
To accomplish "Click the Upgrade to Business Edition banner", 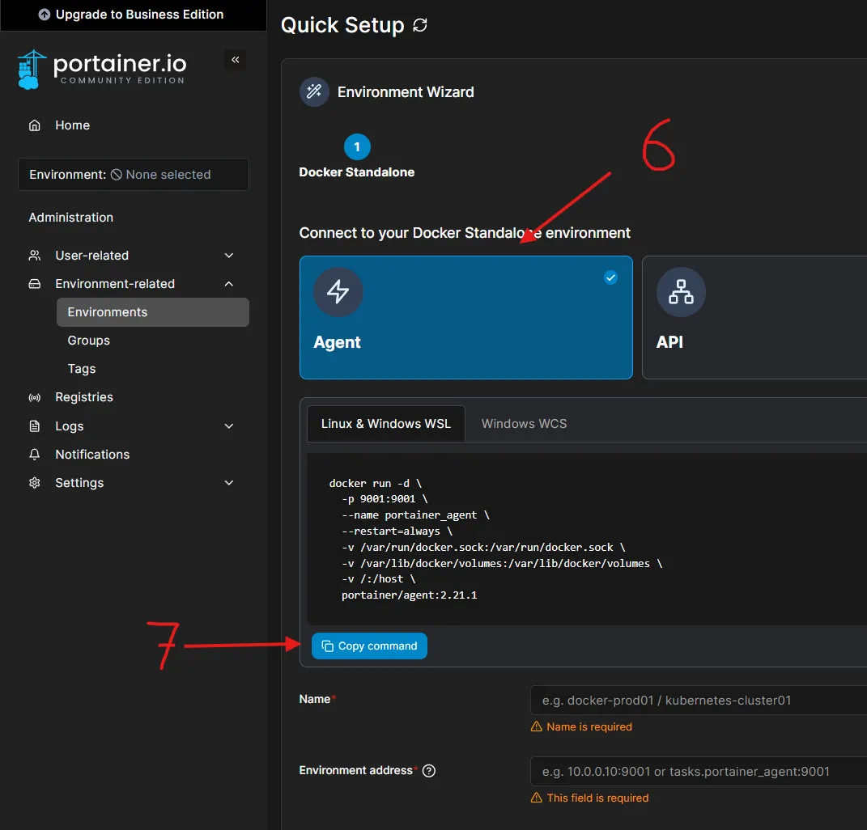I will tap(133, 15).
